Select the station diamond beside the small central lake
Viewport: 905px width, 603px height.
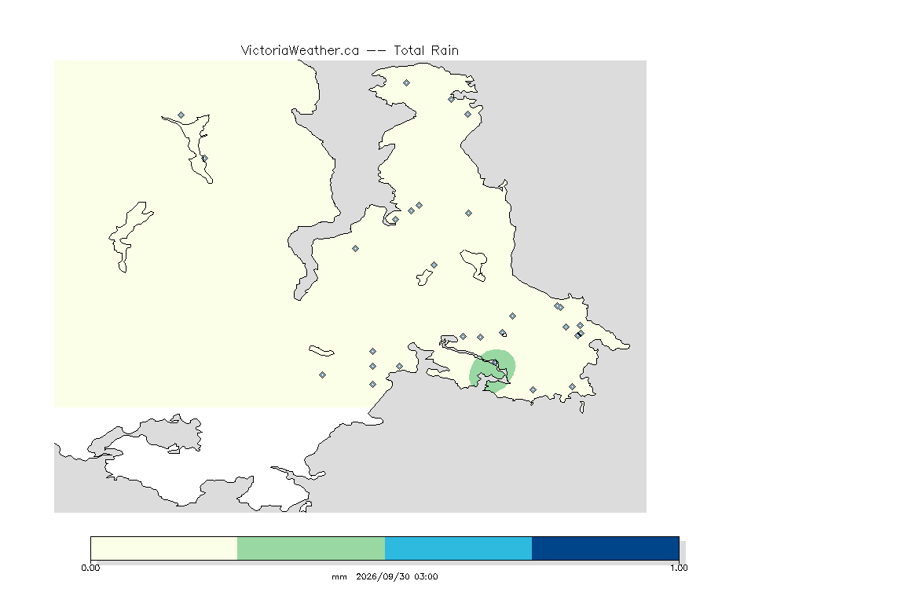tap(434, 265)
